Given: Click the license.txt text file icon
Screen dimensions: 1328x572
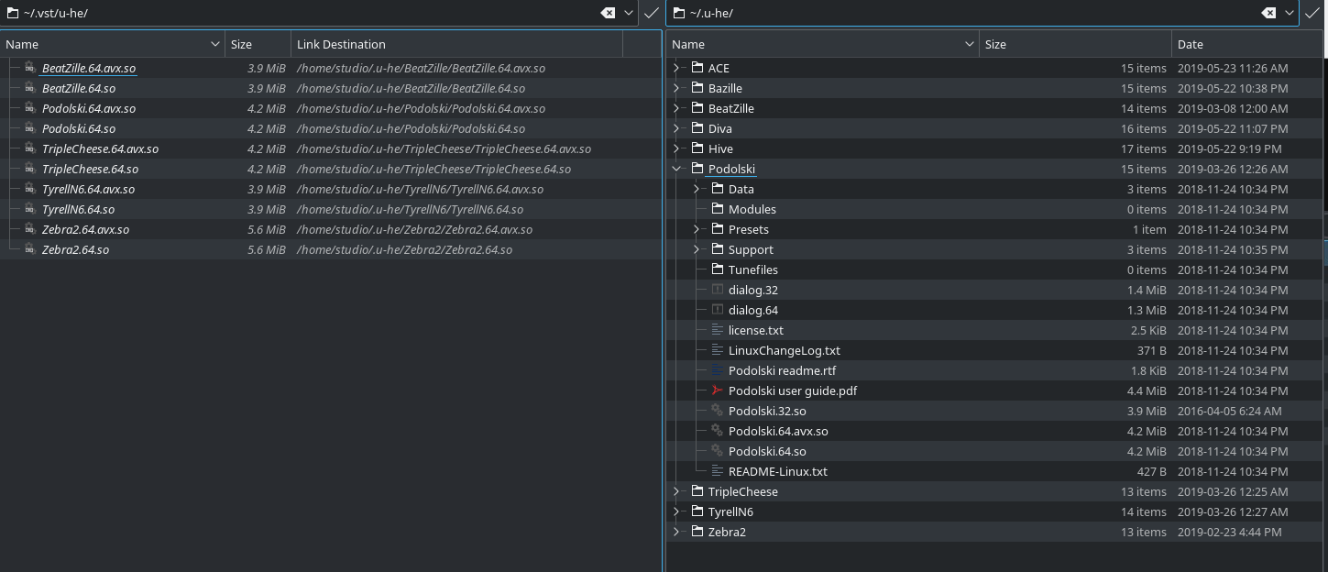Looking at the screenshot, I should pos(718,330).
